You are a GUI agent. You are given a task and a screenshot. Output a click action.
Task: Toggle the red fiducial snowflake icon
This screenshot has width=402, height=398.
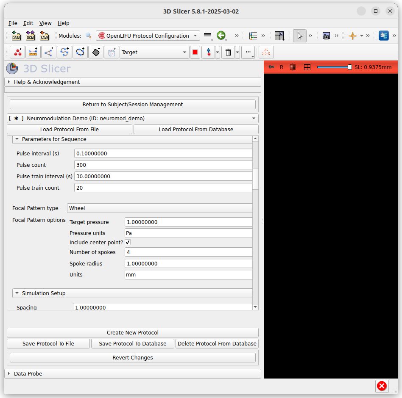[x=266, y=52]
